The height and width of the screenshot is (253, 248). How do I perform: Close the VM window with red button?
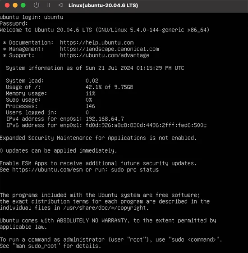coord(7,5)
